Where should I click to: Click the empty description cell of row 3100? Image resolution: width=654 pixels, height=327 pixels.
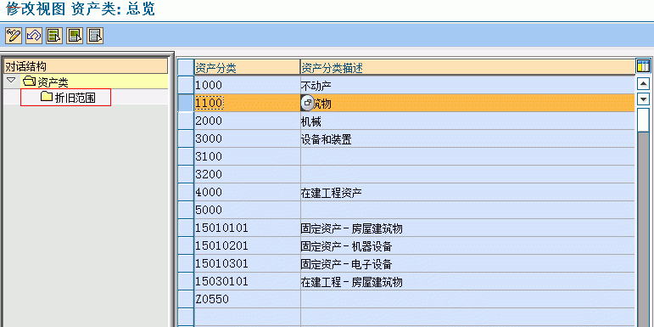(x=467, y=156)
